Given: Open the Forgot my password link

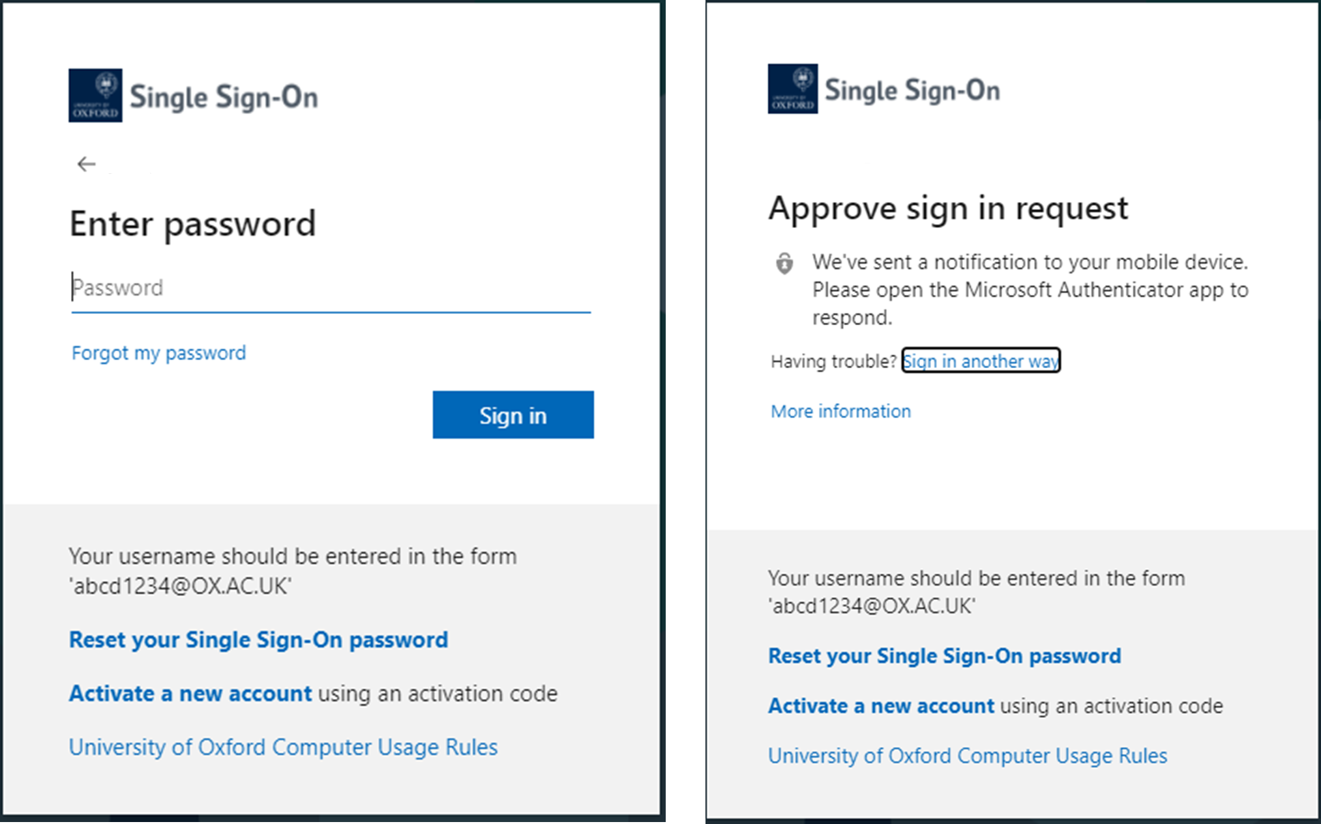Looking at the screenshot, I should click(158, 353).
